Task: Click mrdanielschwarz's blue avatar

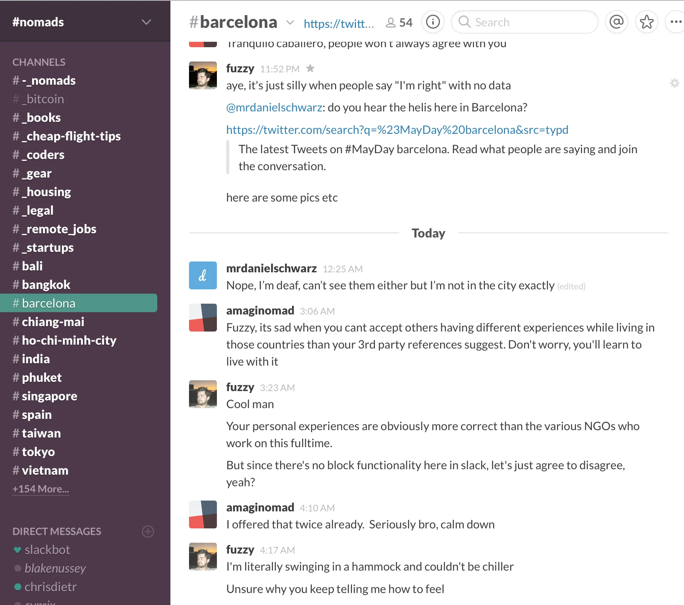Action: click(203, 275)
